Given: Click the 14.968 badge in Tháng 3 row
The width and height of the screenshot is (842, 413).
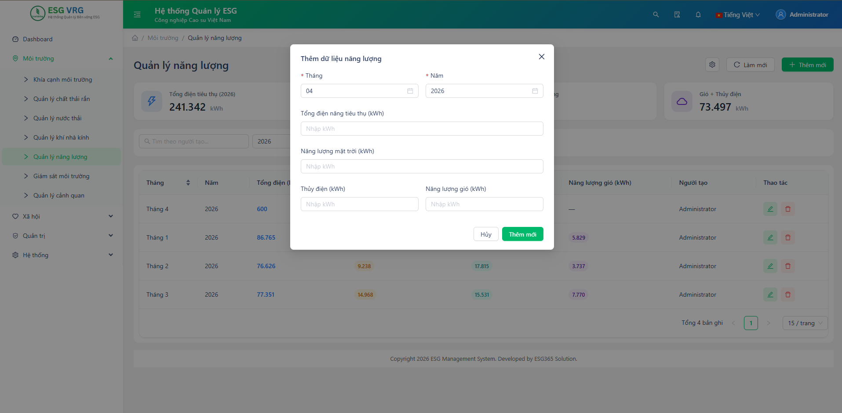Looking at the screenshot, I should (365, 294).
